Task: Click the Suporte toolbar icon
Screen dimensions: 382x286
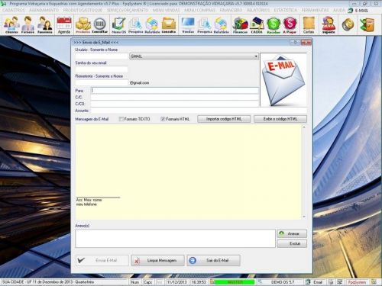Action: point(329,25)
